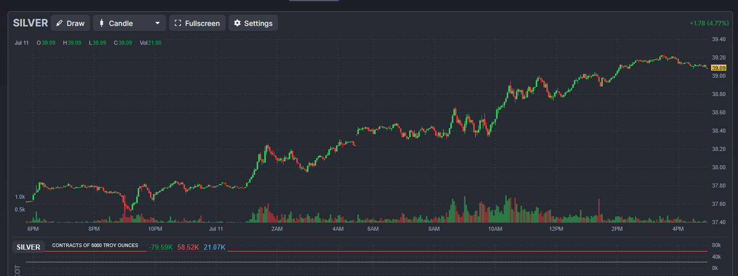Click the 39.20 price axis label

[x=719, y=58]
